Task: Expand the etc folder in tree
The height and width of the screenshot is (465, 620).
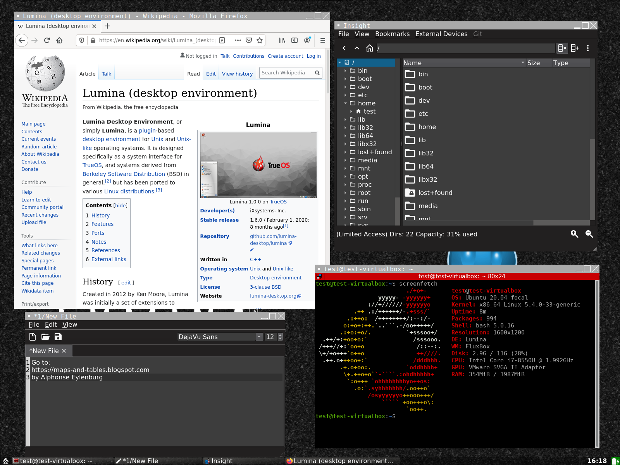Action: click(345, 95)
